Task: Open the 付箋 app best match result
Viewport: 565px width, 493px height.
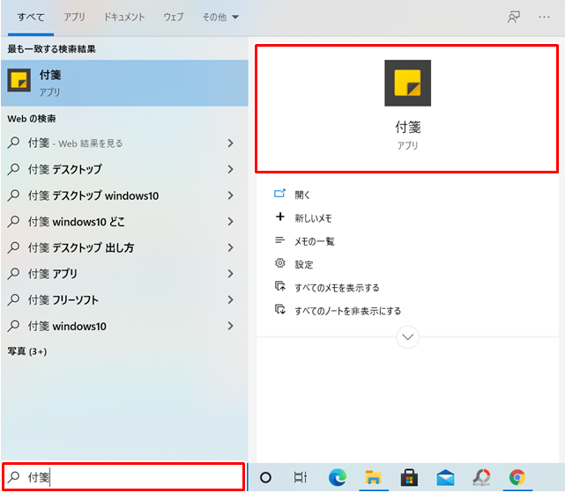Action: [x=124, y=83]
